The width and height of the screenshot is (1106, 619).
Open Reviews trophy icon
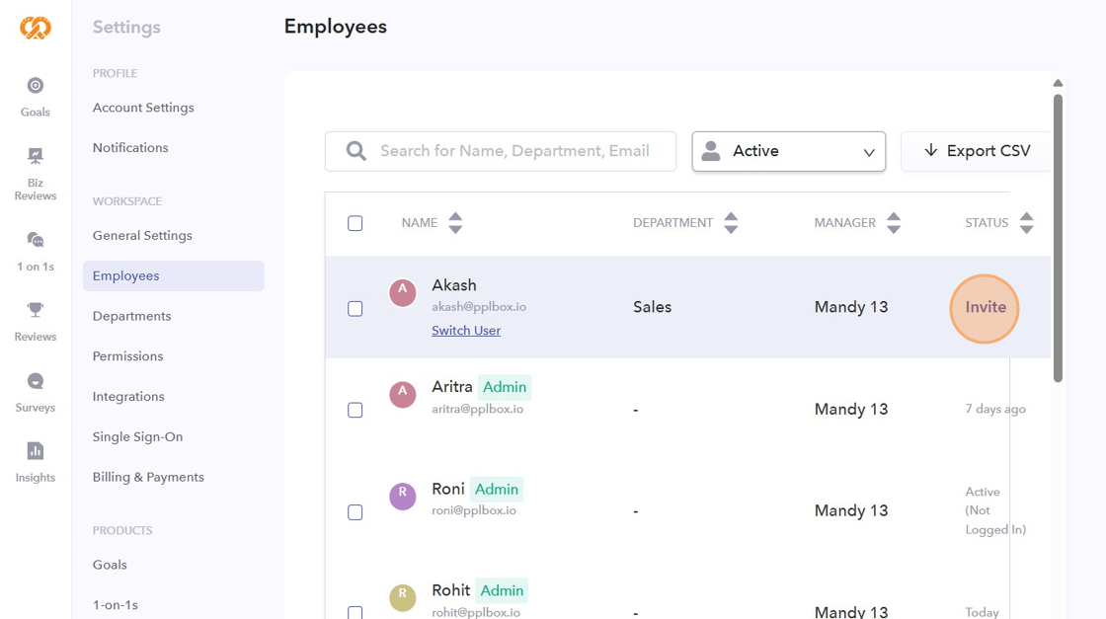[x=36, y=310]
